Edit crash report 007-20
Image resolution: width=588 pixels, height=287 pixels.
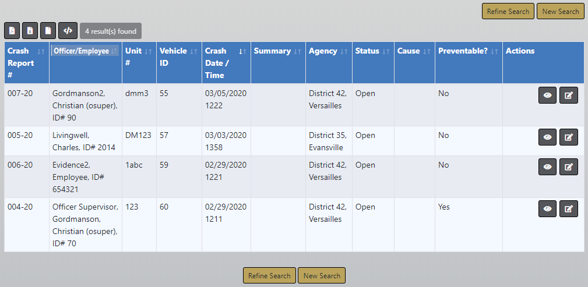[x=568, y=95]
